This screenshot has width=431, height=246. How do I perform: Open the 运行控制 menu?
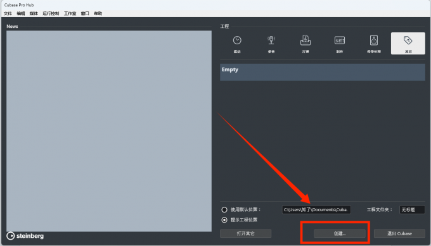point(51,13)
